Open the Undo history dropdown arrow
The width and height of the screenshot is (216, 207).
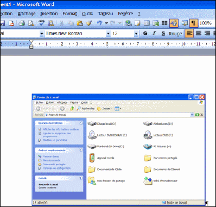106,23
